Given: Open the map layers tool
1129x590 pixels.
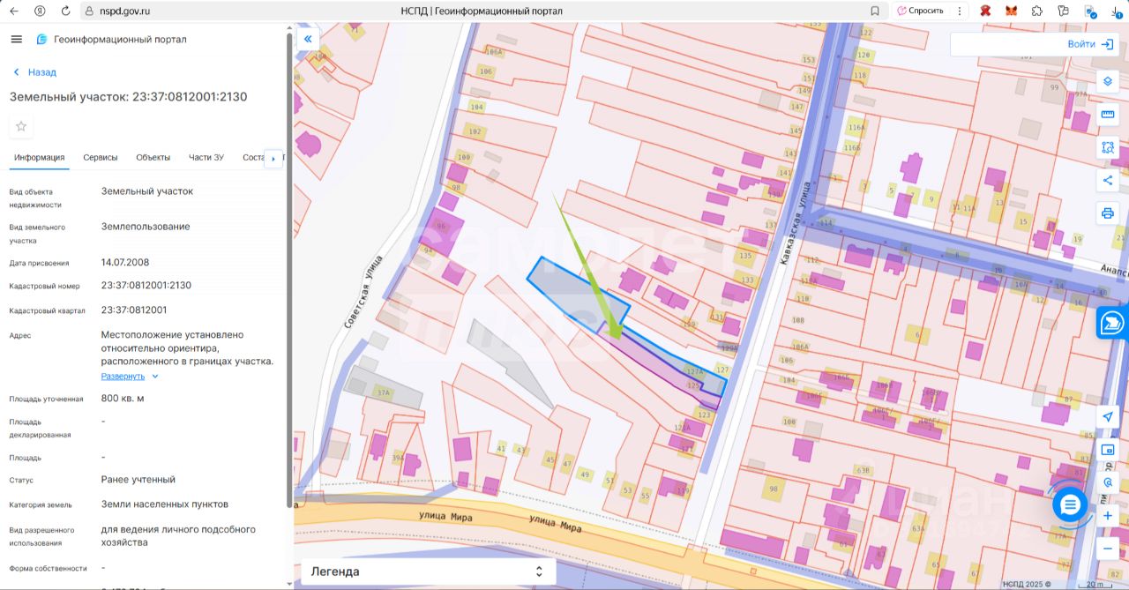Looking at the screenshot, I should pyautogui.click(x=1108, y=80).
